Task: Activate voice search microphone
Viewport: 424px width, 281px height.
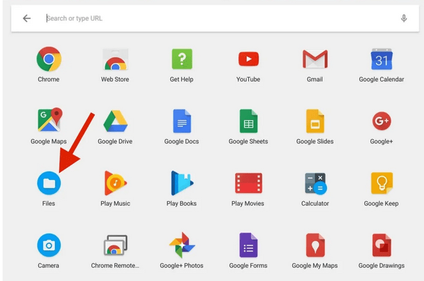Action: tap(404, 18)
